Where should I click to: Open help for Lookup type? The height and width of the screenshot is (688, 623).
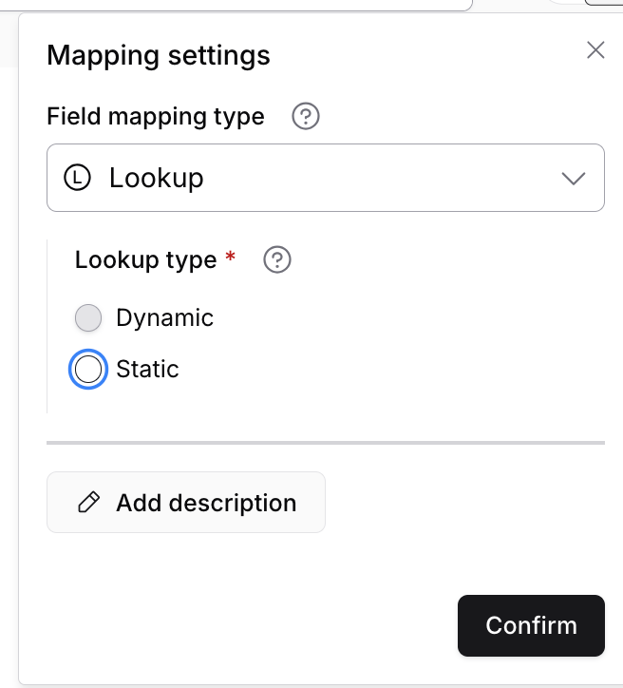[x=277, y=259]
